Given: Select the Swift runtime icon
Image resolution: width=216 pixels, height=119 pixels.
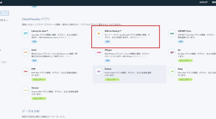Looking at the screenshot, I should [x=26, y=52].
